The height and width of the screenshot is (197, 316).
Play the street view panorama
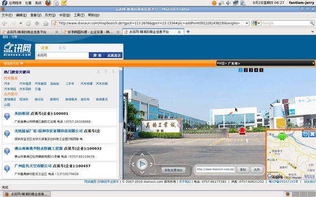click(x=142, y=164)
